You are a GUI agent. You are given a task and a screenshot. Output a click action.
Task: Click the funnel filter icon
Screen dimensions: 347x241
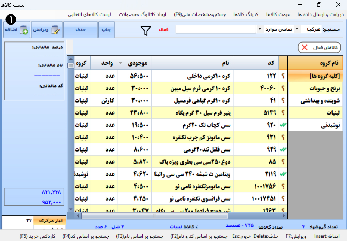point(146,31)
